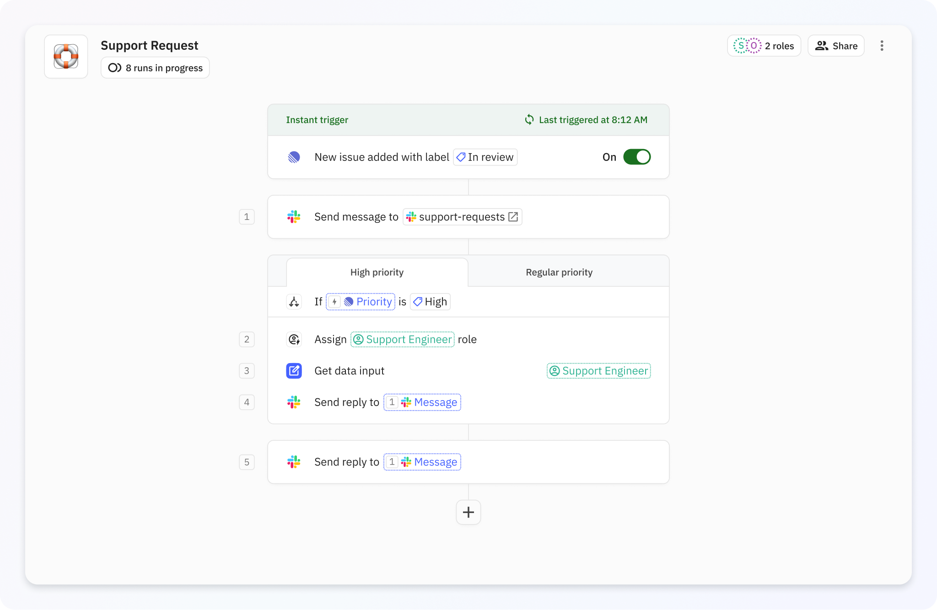Click the Assign role icon in step 2
Screen dimensions: 937x610
point(294,339)
